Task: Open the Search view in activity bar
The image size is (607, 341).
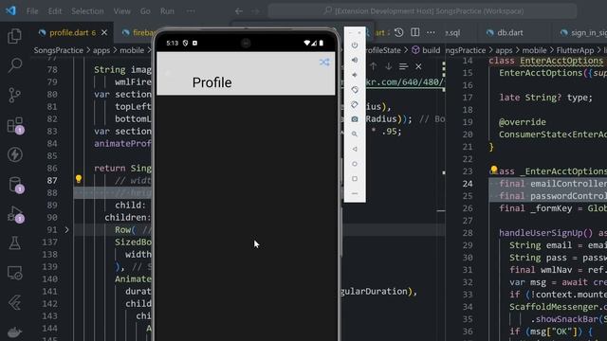Action: (15, 65)
